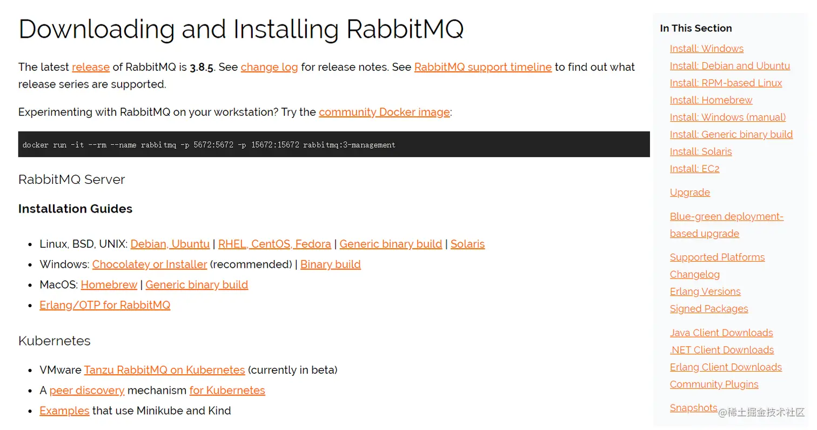Open 'Erlang Versions' in the sidebar
The image size is (817, 430).
pos(705,292)
